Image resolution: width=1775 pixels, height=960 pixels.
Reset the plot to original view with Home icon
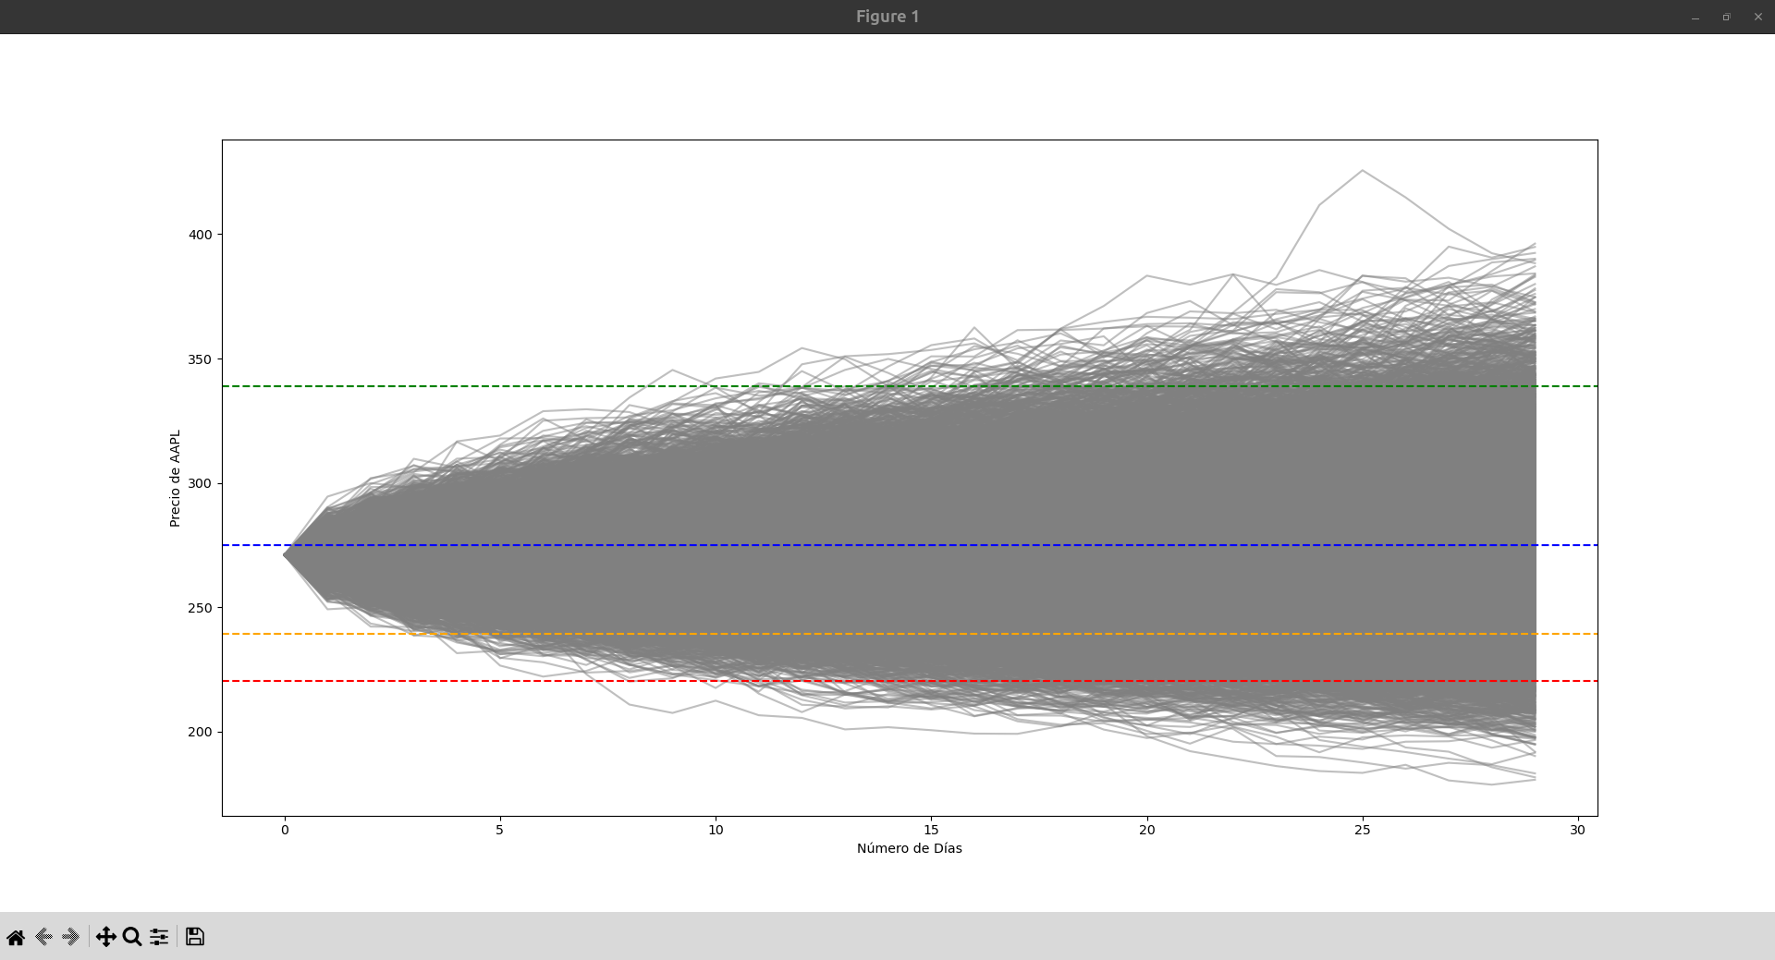tap(16, 937)
